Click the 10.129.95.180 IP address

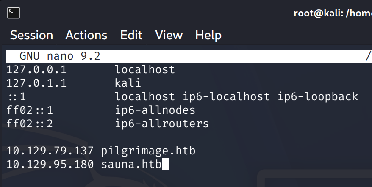point(50,165)
